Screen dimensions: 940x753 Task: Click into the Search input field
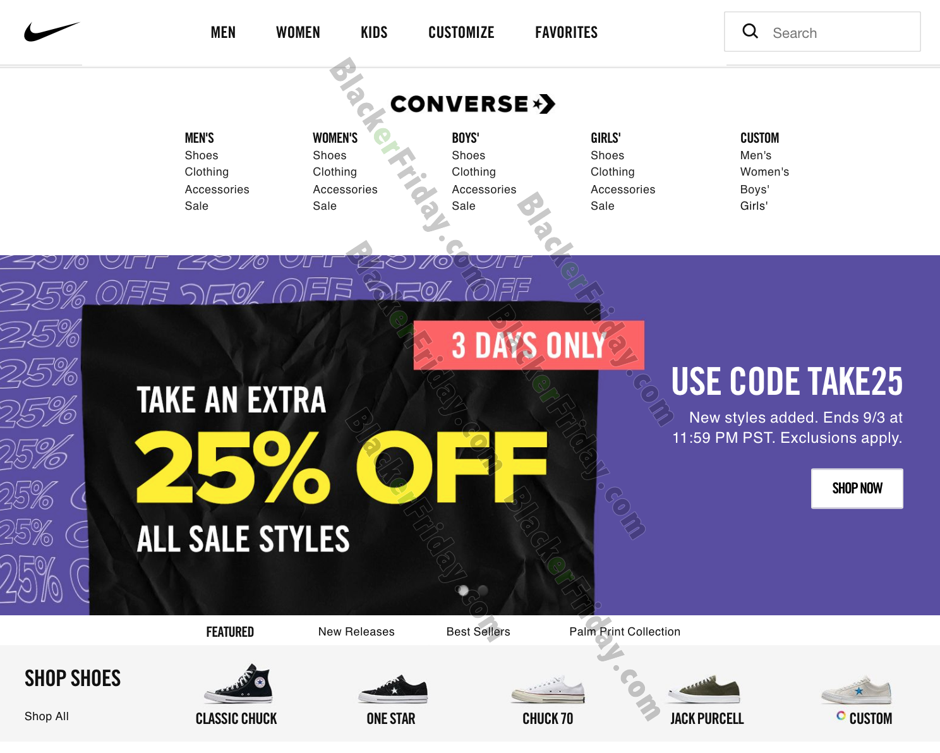click(x=822, y=32)
